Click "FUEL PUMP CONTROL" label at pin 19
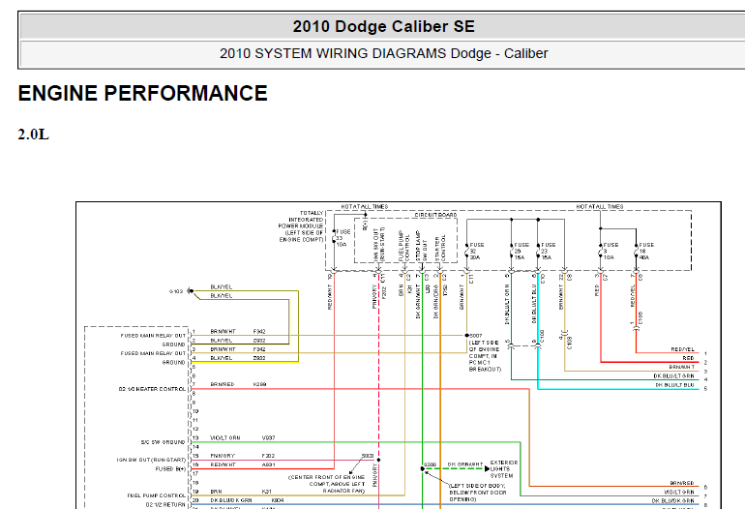This screenshot has width=745, height=509. tap(157, 495)
